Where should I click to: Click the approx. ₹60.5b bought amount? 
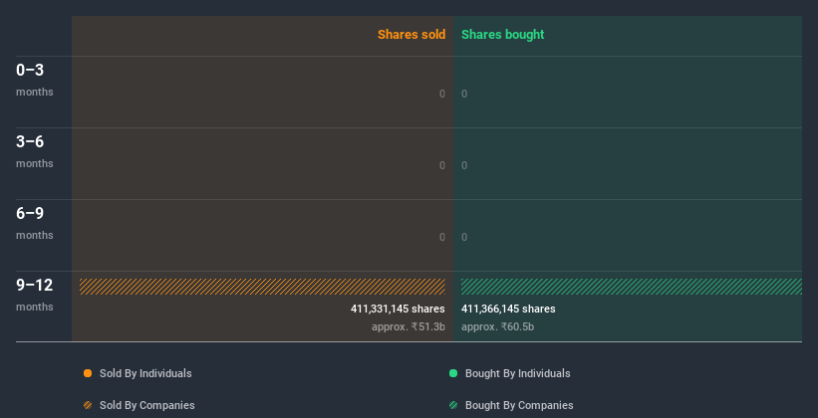pos(498,327)
